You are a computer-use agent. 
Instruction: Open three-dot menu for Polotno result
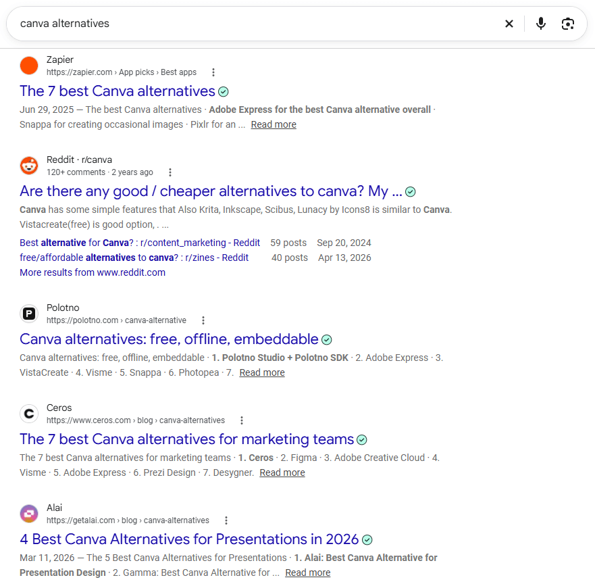tap(203, 320)
